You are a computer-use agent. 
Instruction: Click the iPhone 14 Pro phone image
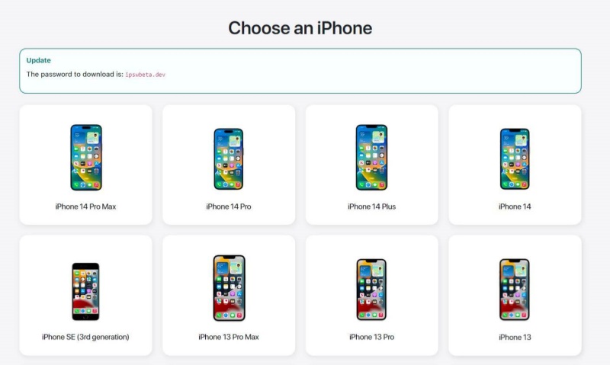point(229,159)
